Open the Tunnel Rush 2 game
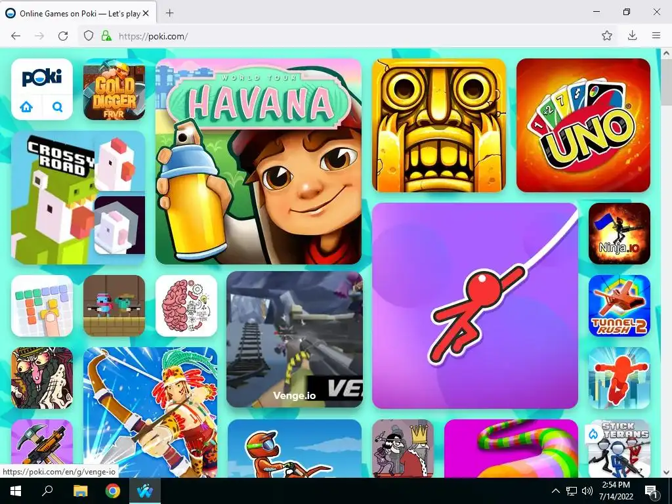The width and height of the screenshot is (672, 504). click(619, 306)
